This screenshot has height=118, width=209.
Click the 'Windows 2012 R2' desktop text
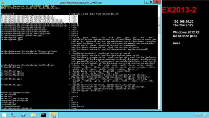[x=186, y=32]
